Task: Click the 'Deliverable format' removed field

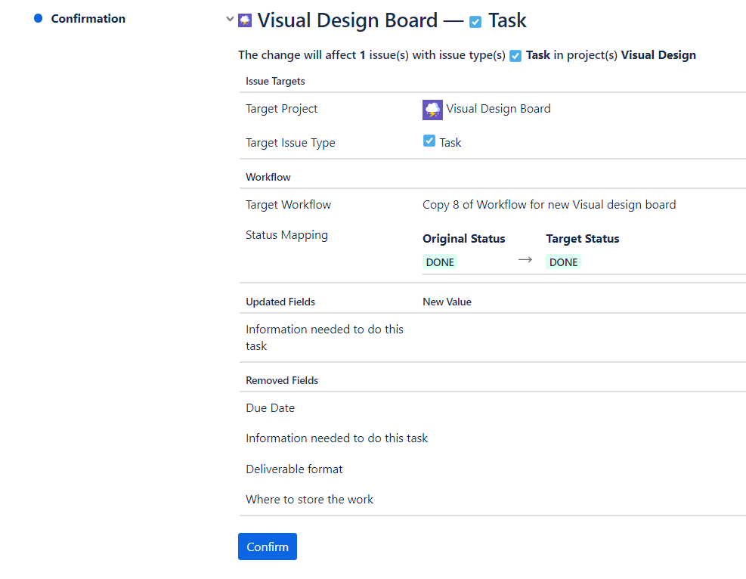Action: (294, 469)
